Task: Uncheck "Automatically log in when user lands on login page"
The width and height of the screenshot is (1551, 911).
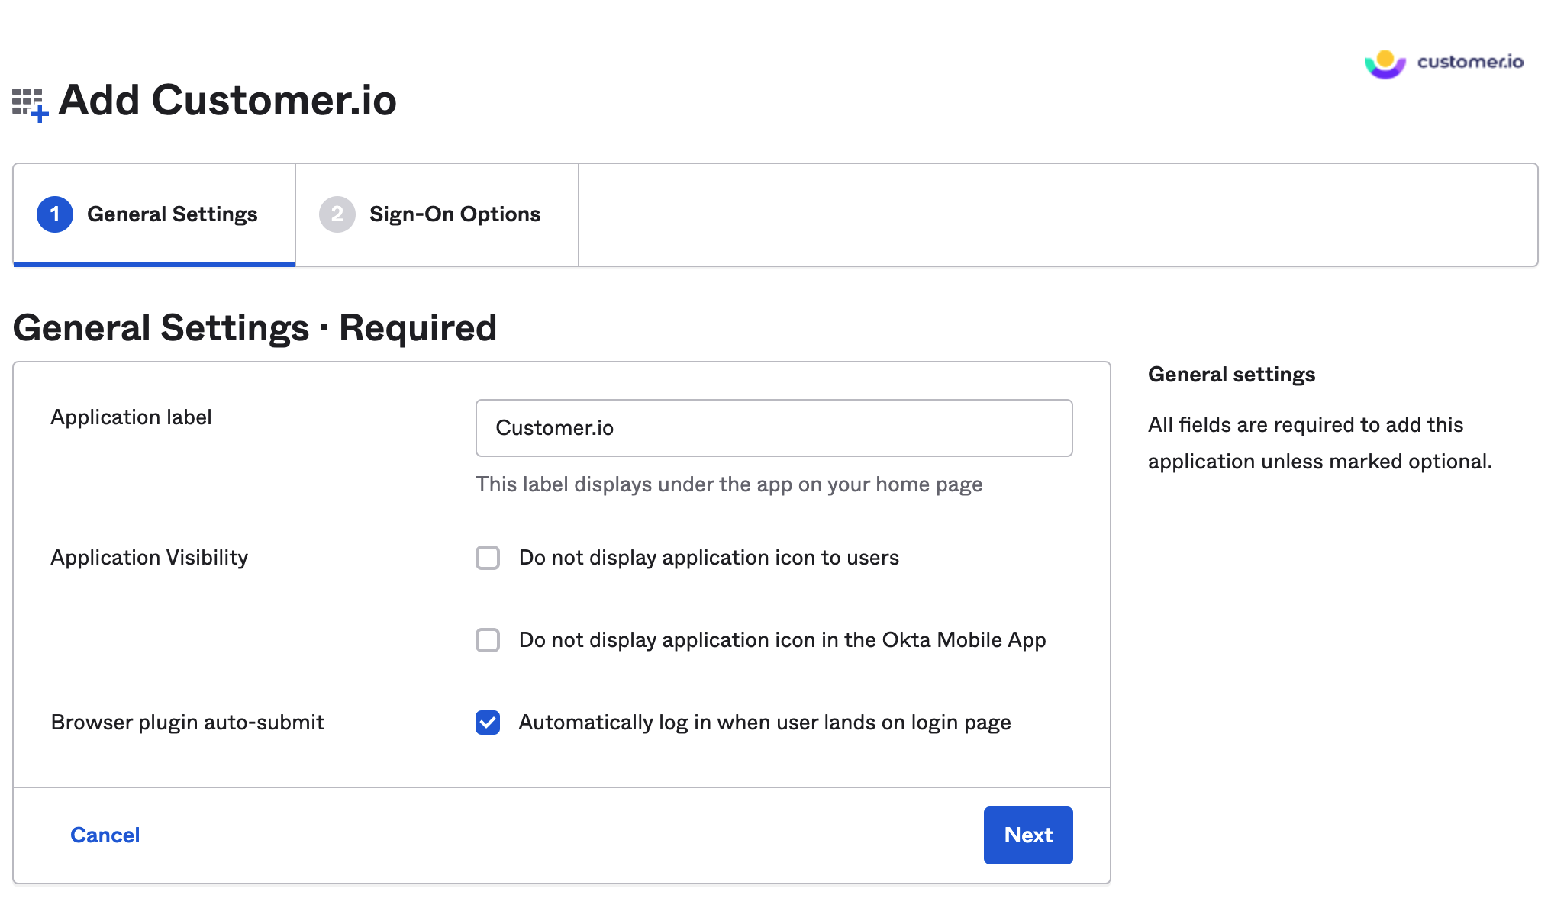Action: point(487,723)
